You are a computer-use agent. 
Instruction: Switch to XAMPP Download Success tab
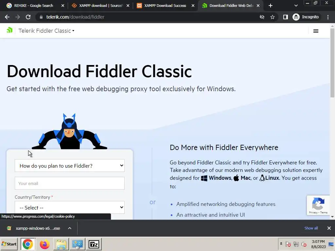(162, 6)
